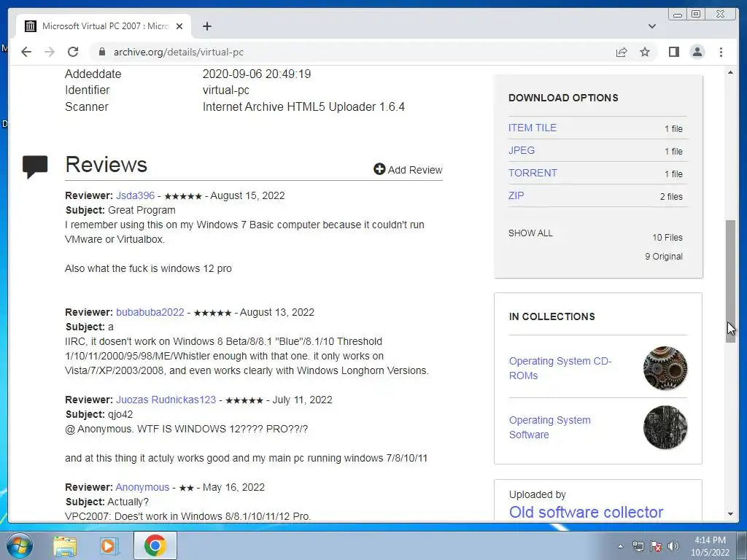Open reviewer Jsda396's profile

(135, 195)
